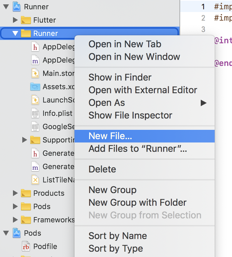
Task: Click the Info.plist file icon
Action: click(35, 114)
